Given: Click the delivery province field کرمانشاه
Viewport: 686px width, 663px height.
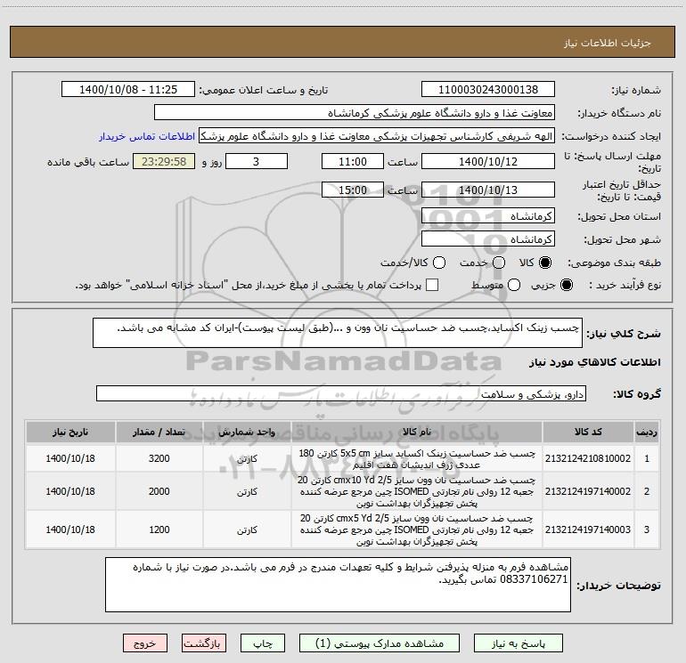Looking at the screenshot, I should coord(488,216).
